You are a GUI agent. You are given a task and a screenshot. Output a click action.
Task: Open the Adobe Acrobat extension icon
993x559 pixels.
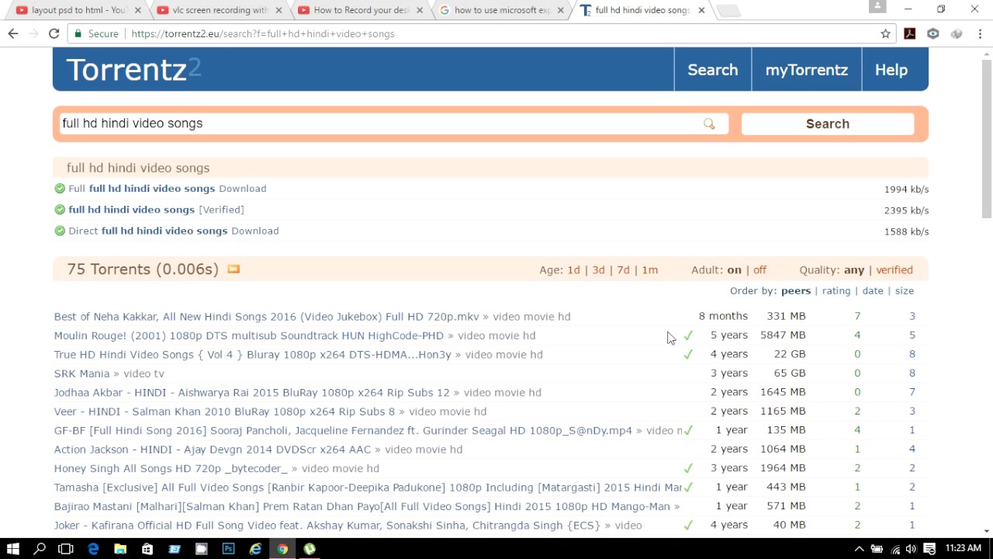tap(910, 33)
